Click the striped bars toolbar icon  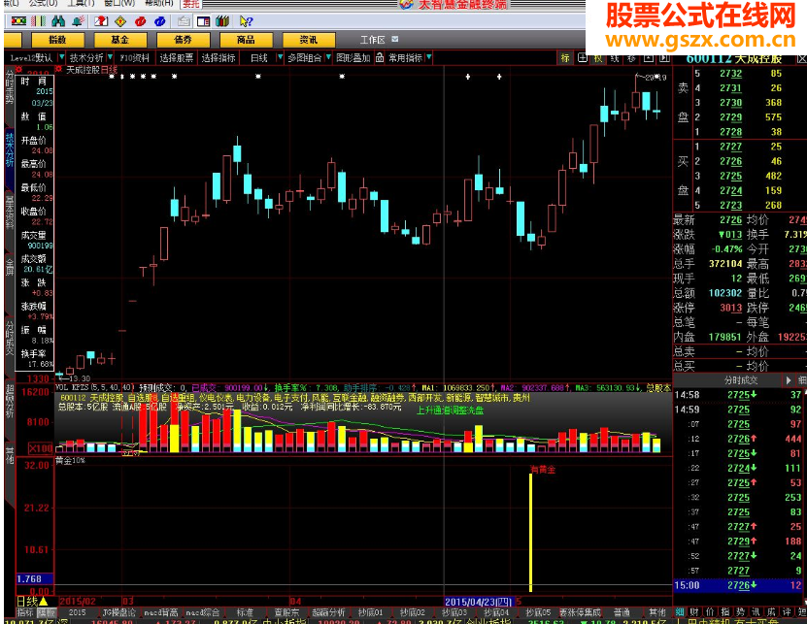pos(39,21)
